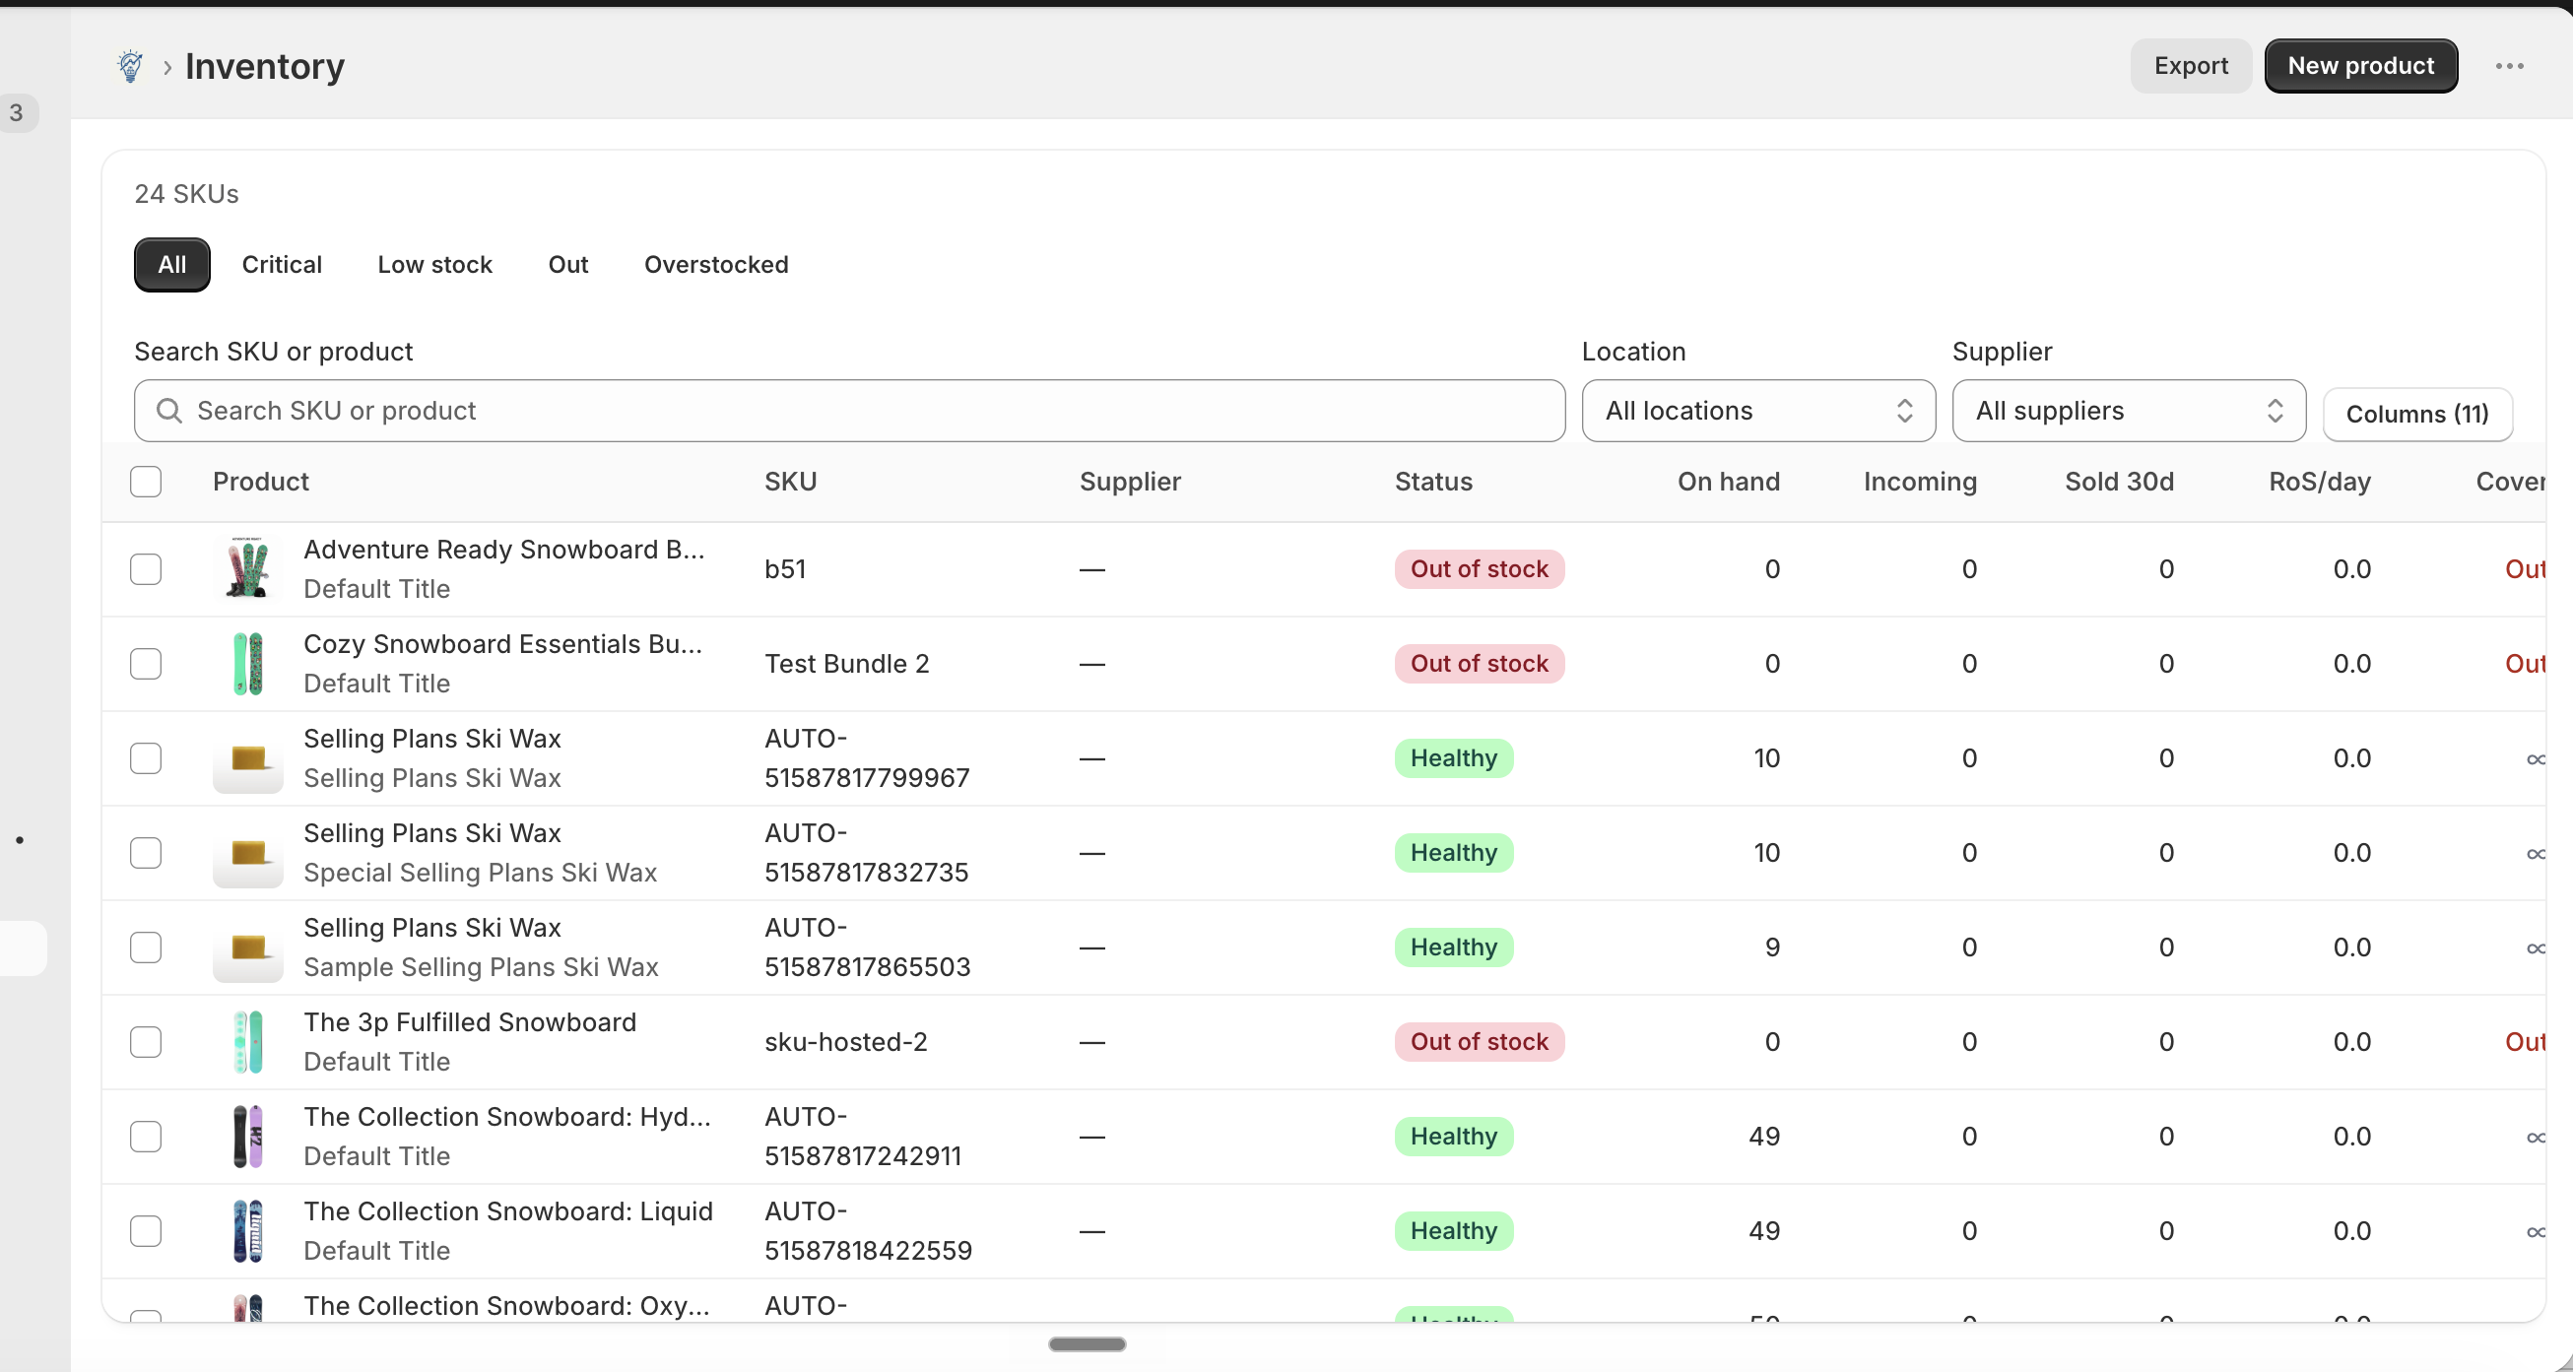Click the magnifier icon in search field
This screenshot has width=2573, height=1372.
point(168,411)
